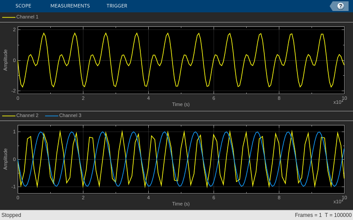
Task: Click the bottom plot's Amplitude axis label
Action: pos(5,159)
